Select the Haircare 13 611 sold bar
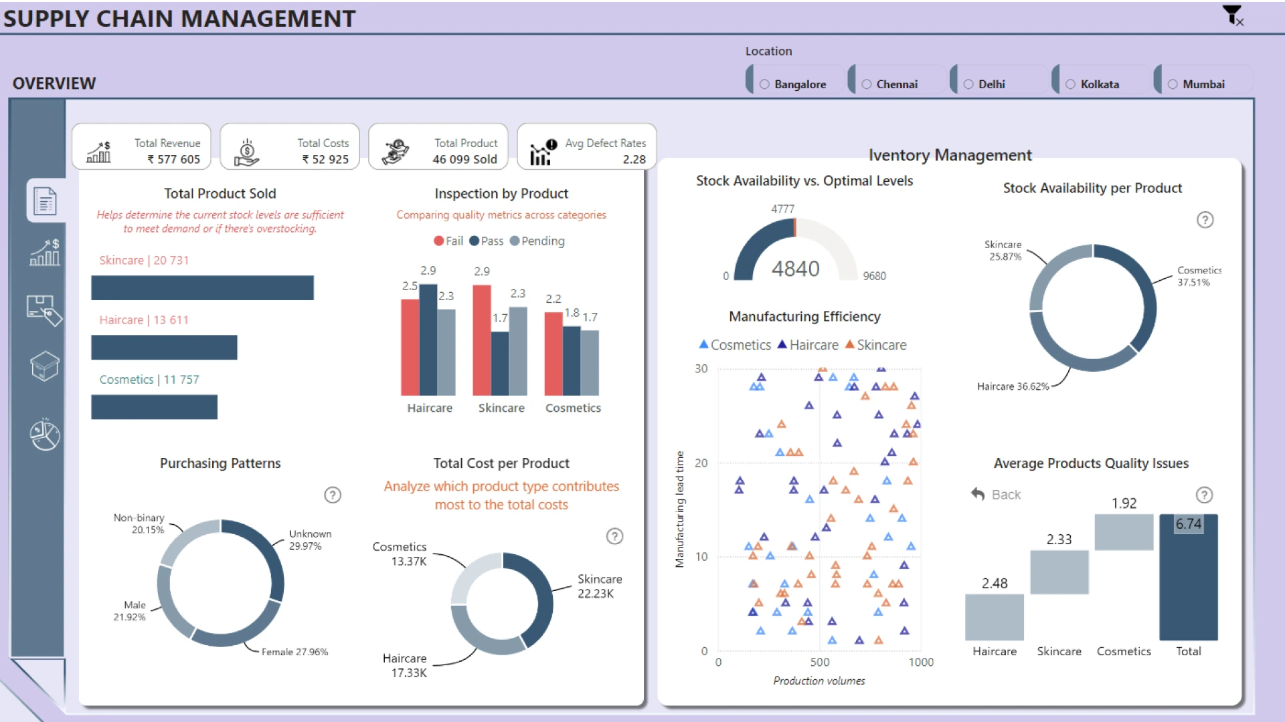1285x722 pixels. (164, 348)
